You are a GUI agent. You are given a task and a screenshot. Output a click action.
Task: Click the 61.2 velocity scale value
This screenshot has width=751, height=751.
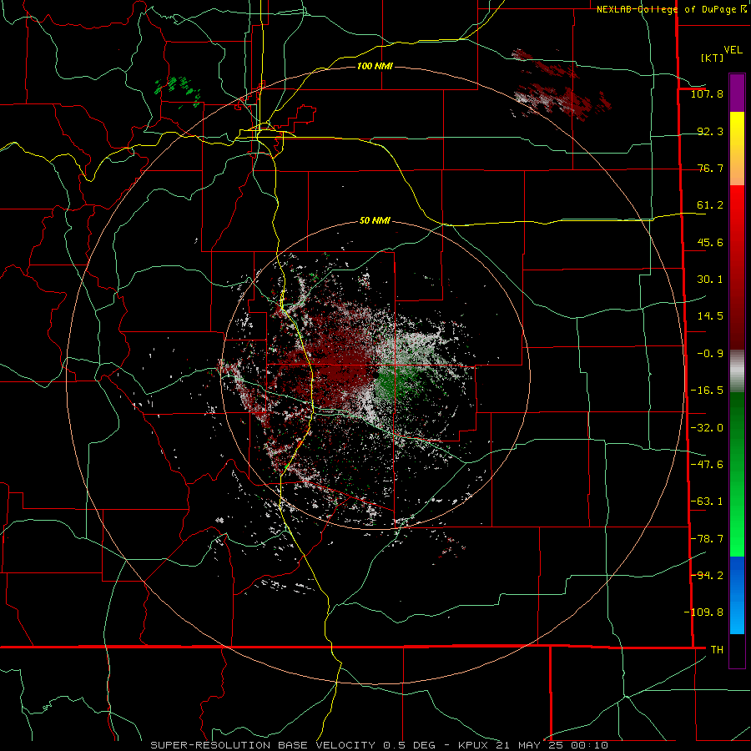coord(710,205)
